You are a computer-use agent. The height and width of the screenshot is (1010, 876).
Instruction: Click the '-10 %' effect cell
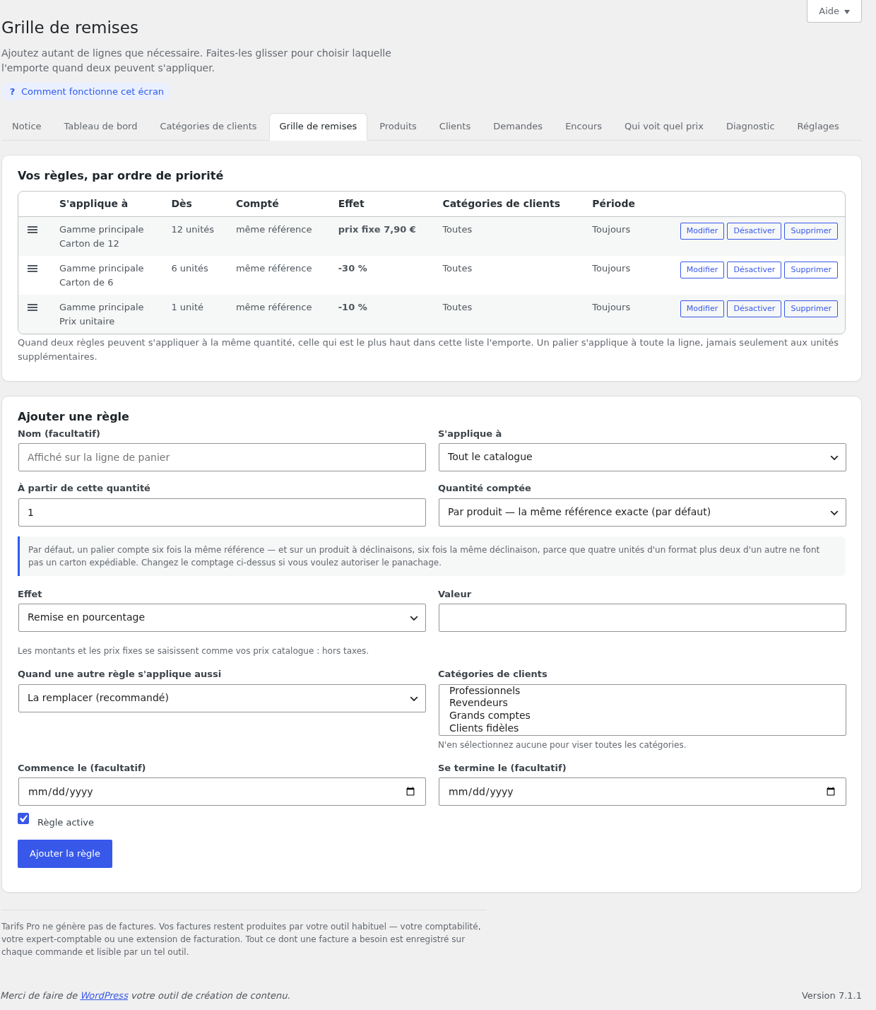tap(353, 307)
